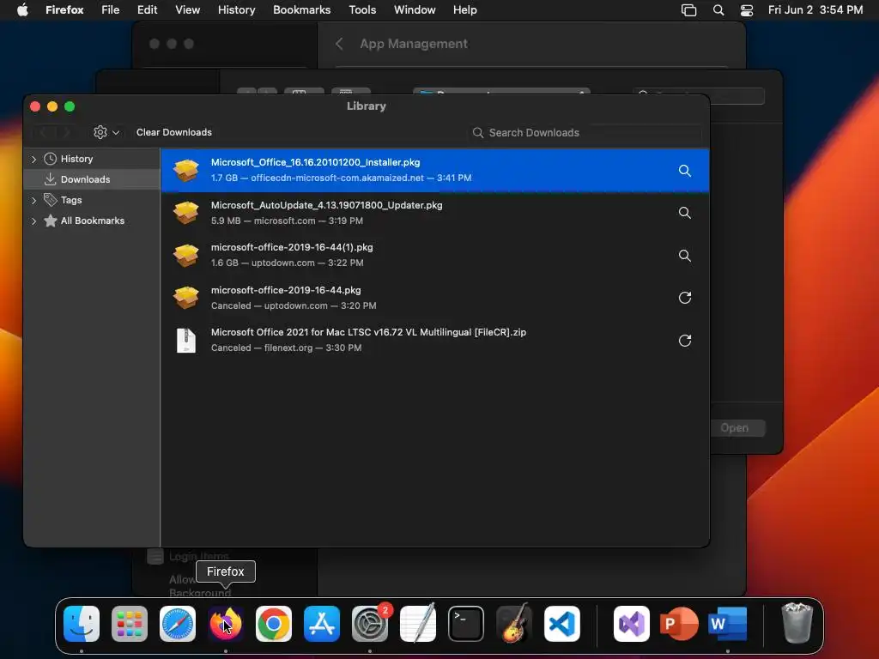Click Clear Downloads button
Viewport: 879px width, 659px height.
coord(173,132)
